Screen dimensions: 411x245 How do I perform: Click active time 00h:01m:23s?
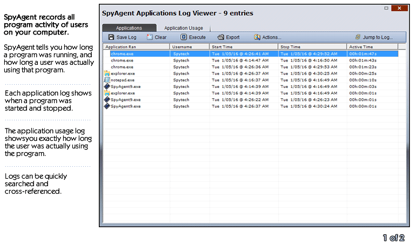(x=363, y=67)
